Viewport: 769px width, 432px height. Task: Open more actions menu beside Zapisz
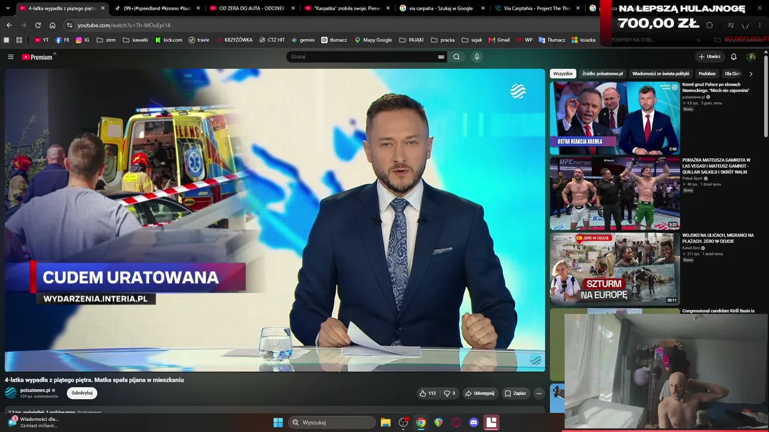(539, 394)
